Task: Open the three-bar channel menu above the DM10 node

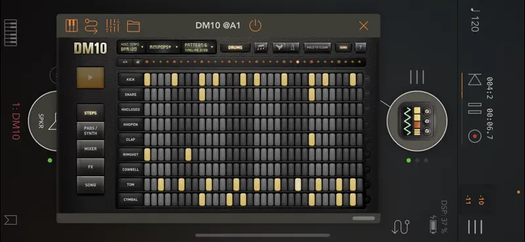Action: pos(417,77)
